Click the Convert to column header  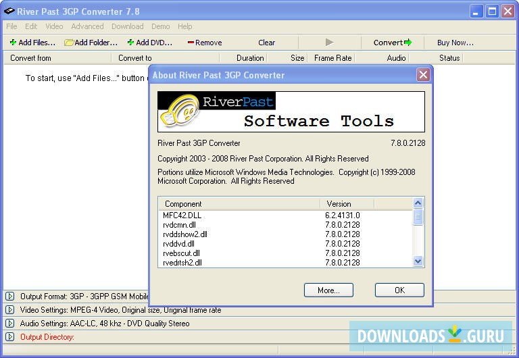pos(165,58)
